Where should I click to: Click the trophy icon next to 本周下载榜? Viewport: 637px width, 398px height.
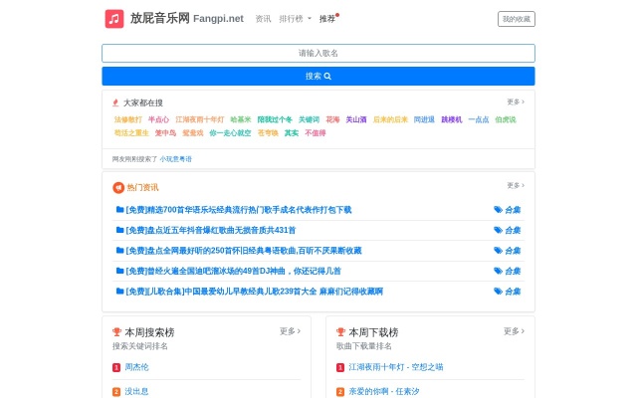pos(340,332)
